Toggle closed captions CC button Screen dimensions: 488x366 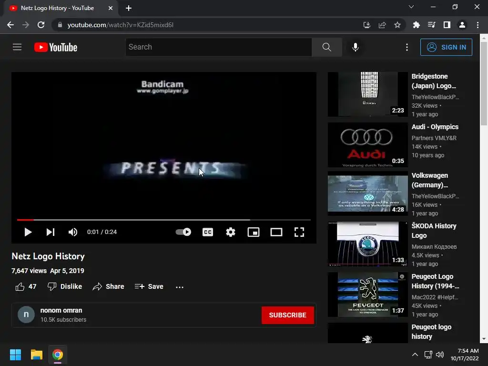coord(208,232)
